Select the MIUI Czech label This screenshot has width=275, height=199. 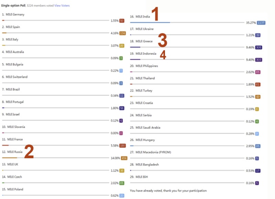tap(14, 177)
